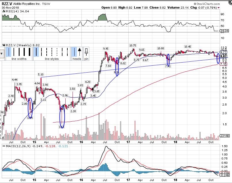The height and width of the screenshot is (183, 232).
Task: Choose the short-dash line style
Action: [x=52, y=52]
